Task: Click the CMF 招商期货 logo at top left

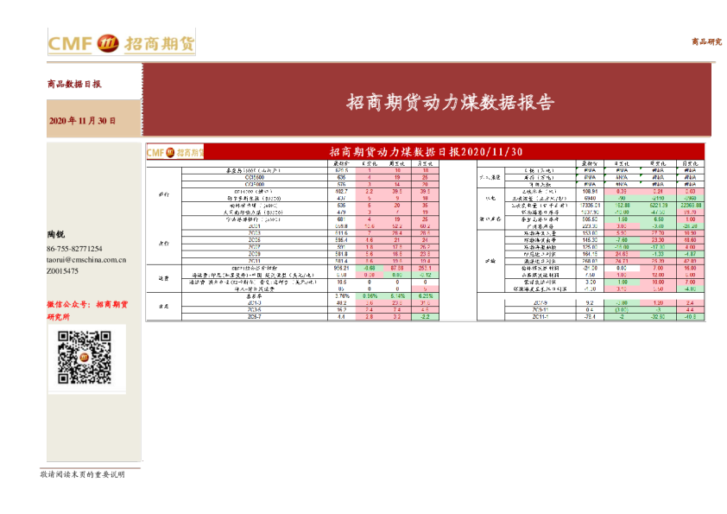Action: pos(121,44)
